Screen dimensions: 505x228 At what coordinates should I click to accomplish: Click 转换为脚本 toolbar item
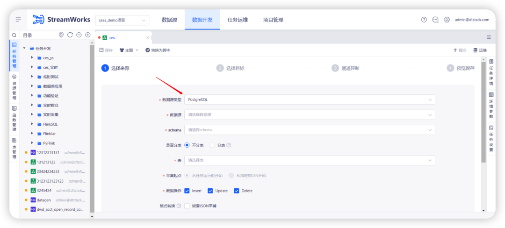click(x=158, y=50)
